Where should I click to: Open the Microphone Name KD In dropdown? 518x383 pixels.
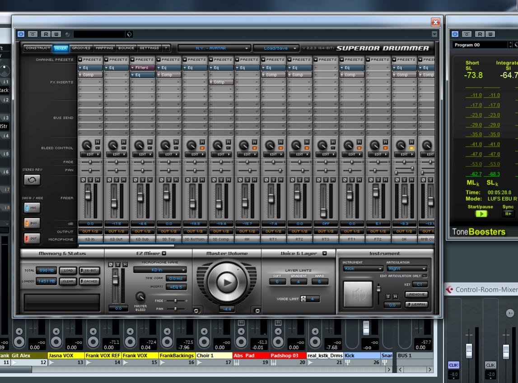(160, 270)
